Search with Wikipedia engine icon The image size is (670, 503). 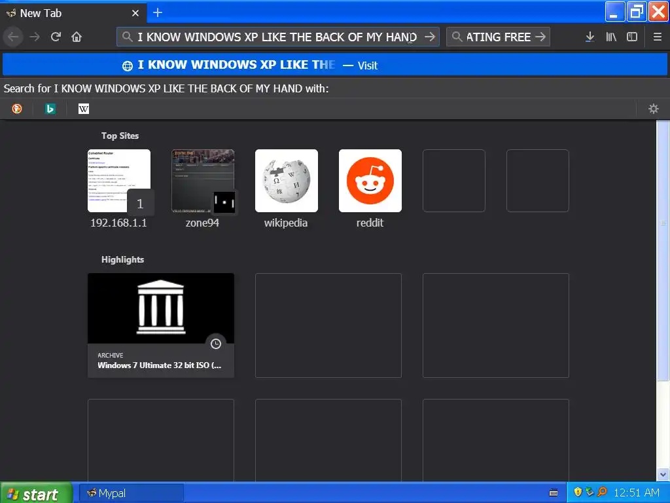click(x=84, y=109)
